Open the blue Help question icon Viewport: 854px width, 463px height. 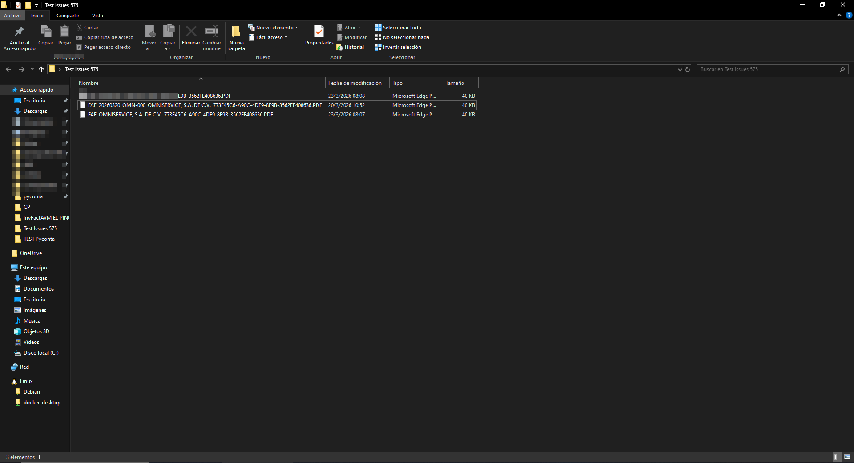point(849,15)
